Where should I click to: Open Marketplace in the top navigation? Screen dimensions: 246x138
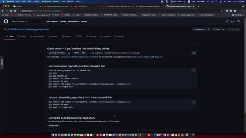pos(73,21)
